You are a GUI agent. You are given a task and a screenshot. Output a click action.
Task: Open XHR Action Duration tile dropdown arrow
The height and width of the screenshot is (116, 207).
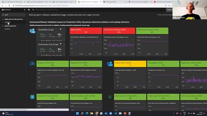pyautogui.click(x=167, y=29)
